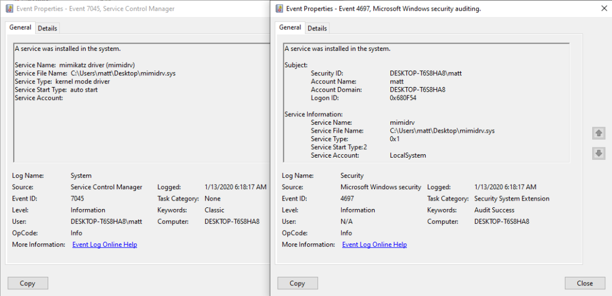
Task: Click Logged timestamp in Event 4697 window
Action: [505, 187]
